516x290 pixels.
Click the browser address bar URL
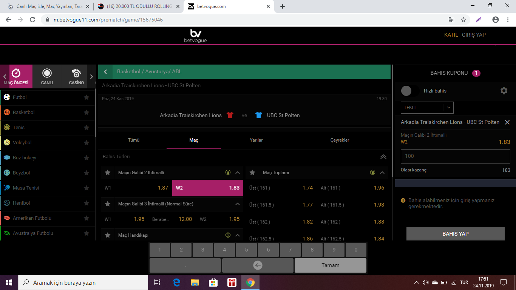click(108, 20)
